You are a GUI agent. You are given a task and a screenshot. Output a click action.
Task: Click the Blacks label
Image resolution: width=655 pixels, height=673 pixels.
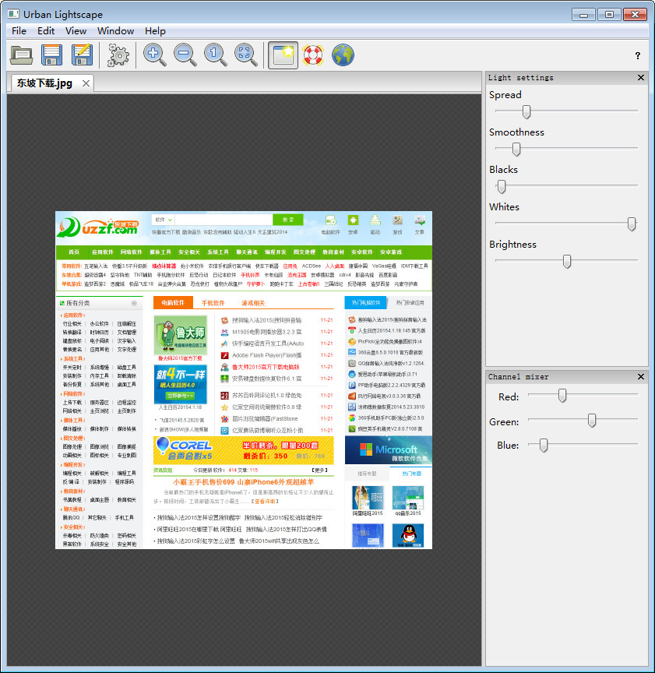pyautogui.click(x=503, y=170)
